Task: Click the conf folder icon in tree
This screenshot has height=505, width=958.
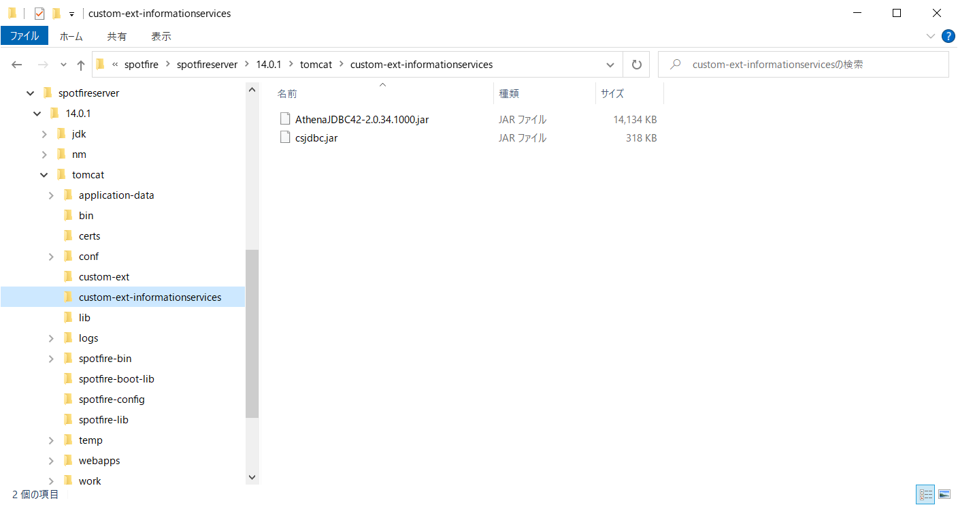Action: (67, 257)
